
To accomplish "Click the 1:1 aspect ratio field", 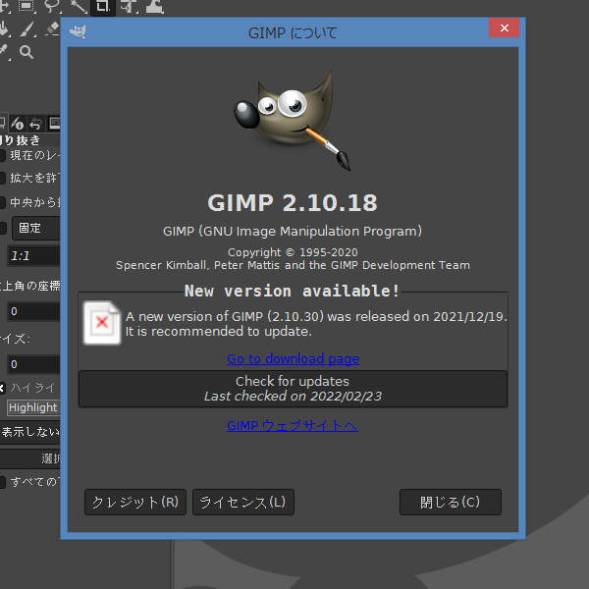I will pos(33,256).
